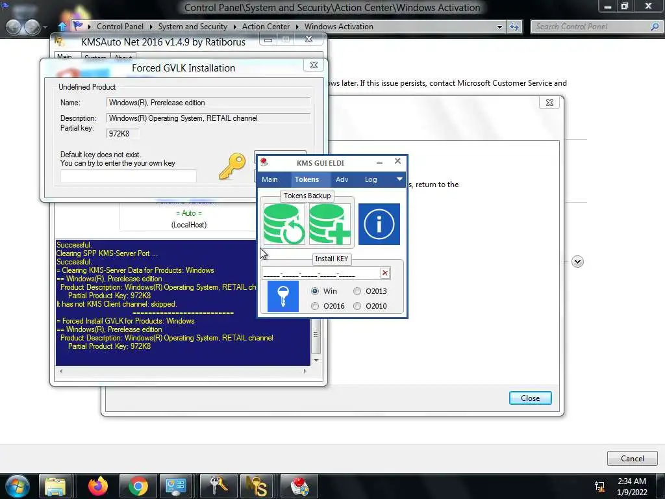The image size is (665, 499).
Task: Click the Name field showing Windows(R), Prerelease edition
Action: point(208,103)
